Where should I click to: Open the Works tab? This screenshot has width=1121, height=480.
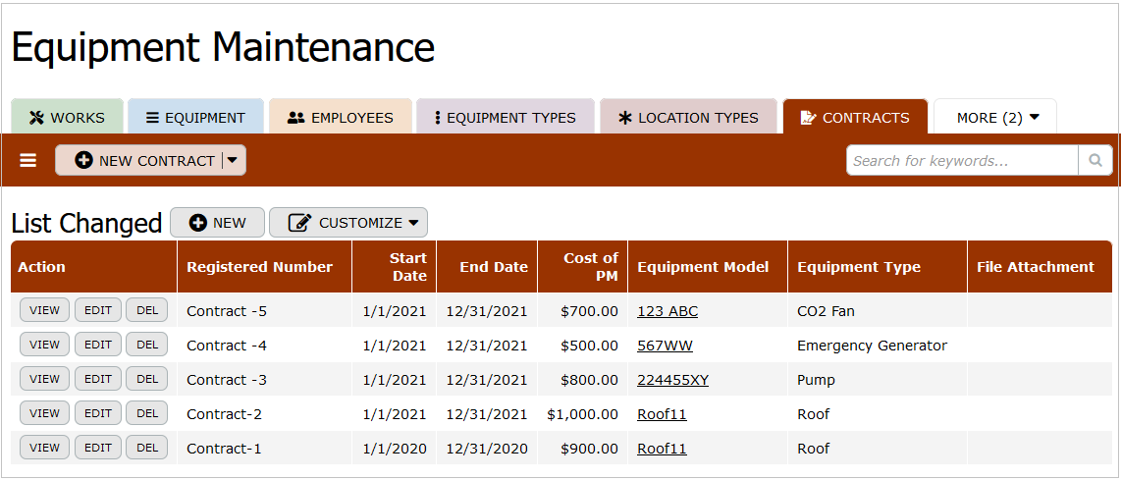coord(67,118)
